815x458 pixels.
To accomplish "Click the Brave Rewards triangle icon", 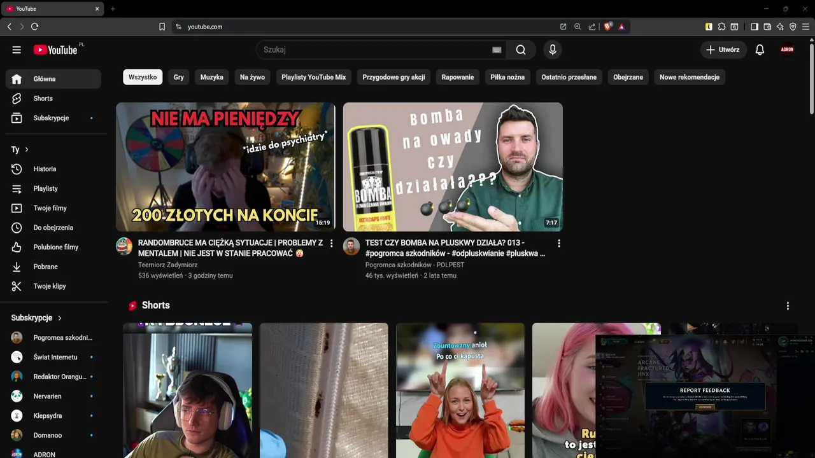I will tap(621, 27).
